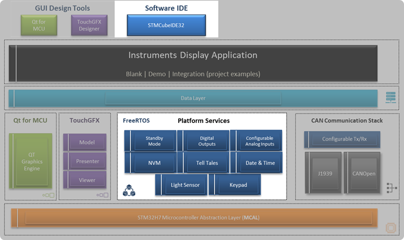
Task: Select the Qt for MCU design tool block
Action: (x=39, y=25)
